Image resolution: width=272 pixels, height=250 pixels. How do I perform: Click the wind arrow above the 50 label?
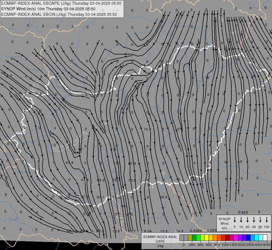tap(260, 220)
